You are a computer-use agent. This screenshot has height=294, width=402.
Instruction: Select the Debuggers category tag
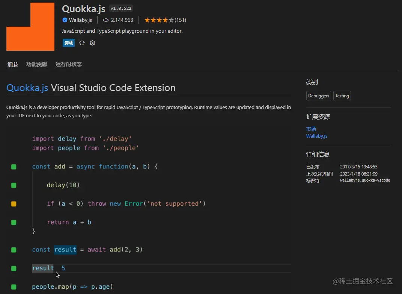click(x=319, y=96)
